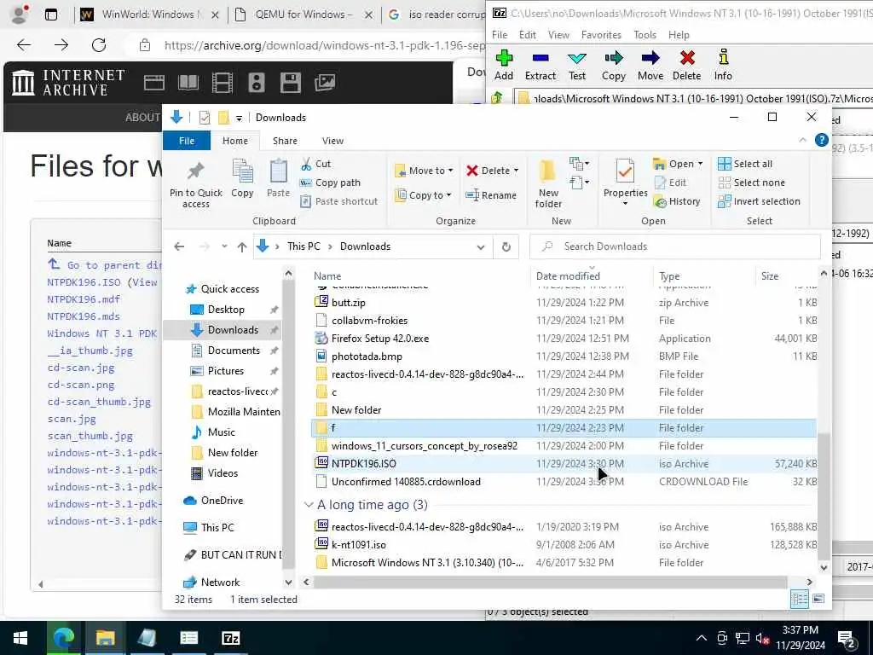Show hidden system tray icons
The width and height of the screenshot is (873, 655).
(x=702, y=638)
